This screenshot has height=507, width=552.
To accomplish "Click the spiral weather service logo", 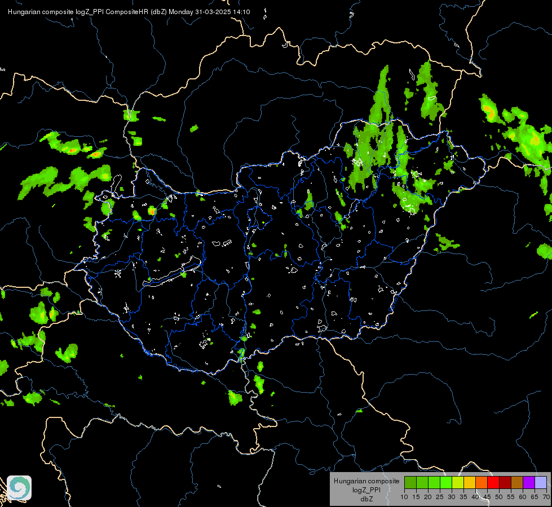I will pyautogui.click(x=19, y=488).
